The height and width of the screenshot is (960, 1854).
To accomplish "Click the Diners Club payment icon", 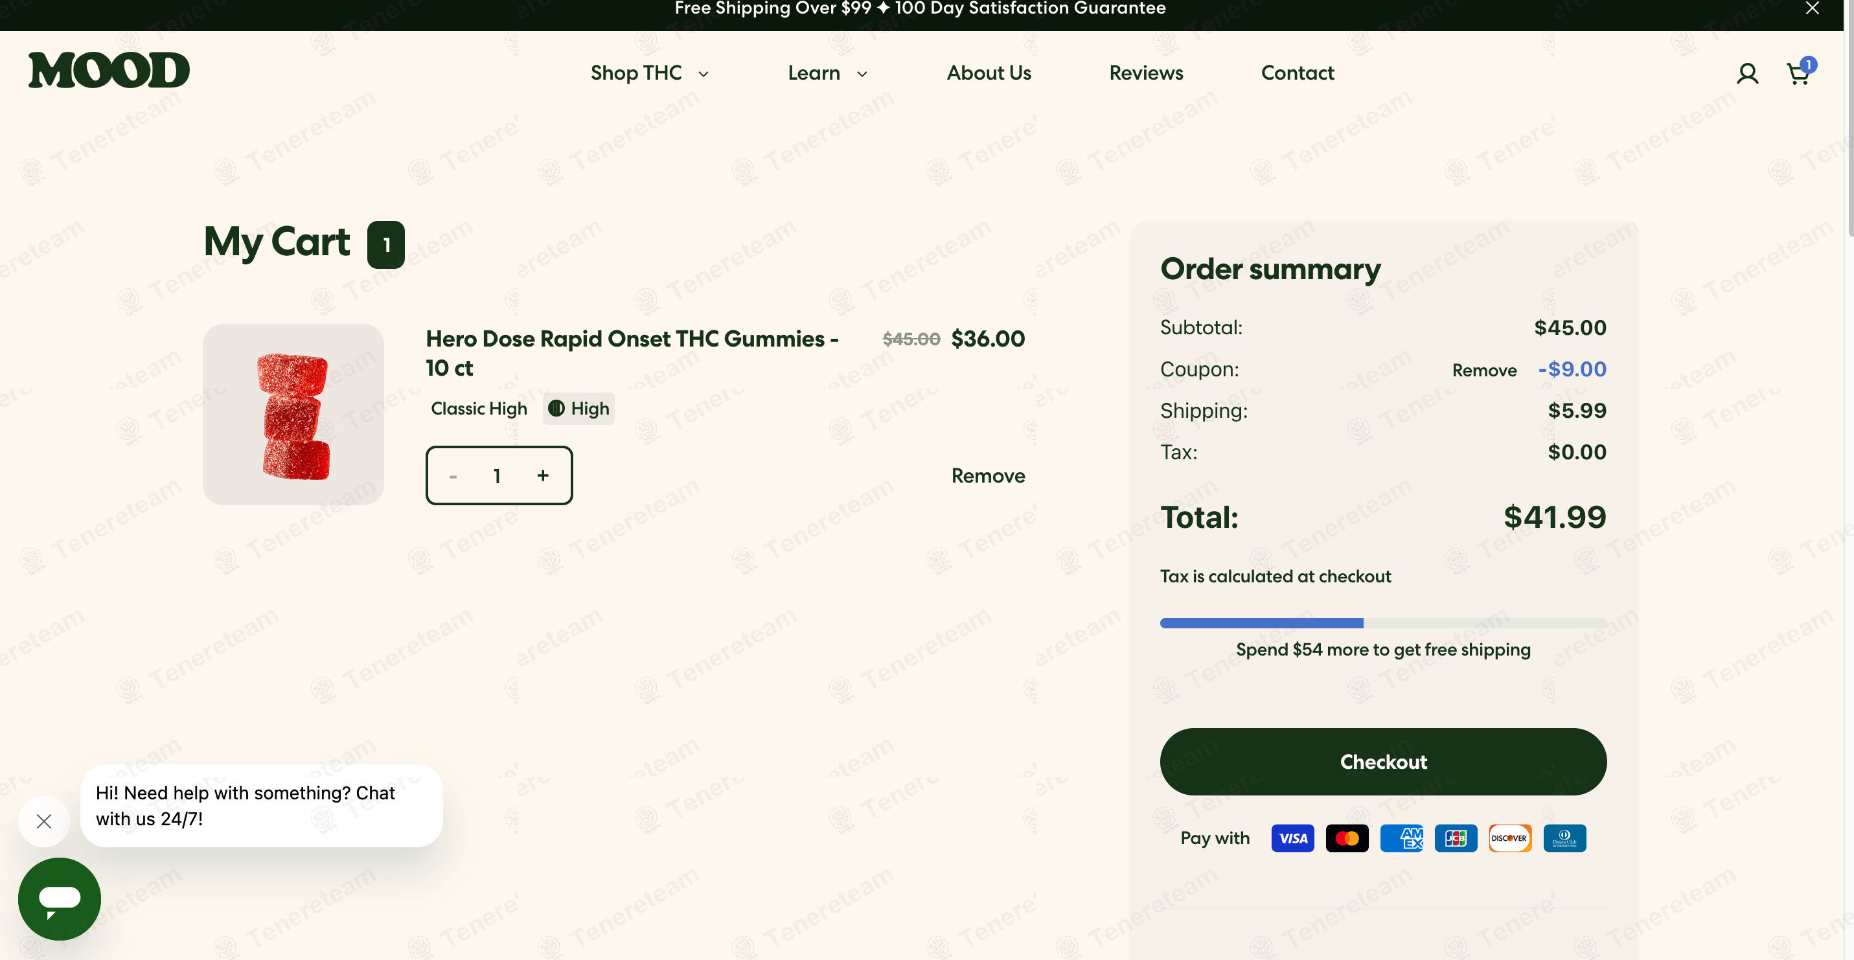I will [x=1564, y=838].
